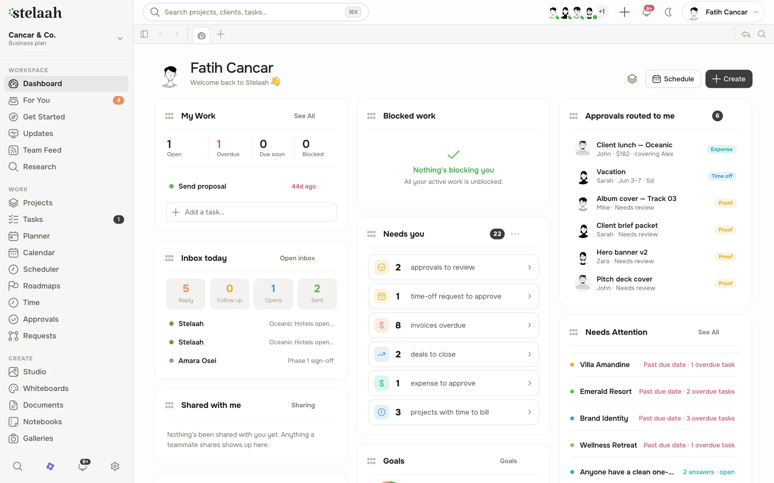Expand approvals to review row
This screenshot has width=774, height=483.
454,267
